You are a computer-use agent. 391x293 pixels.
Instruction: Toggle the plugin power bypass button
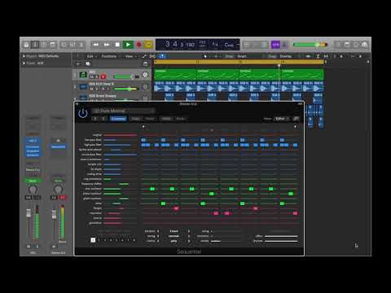pyautogui.click(x=83, y=113)
